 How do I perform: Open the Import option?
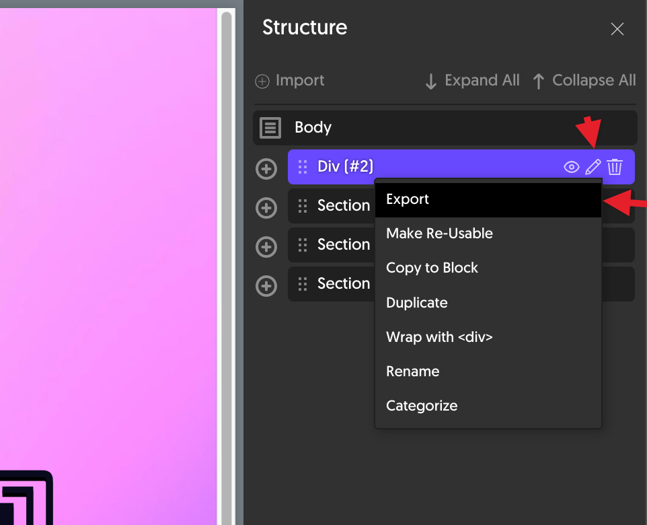[x=290, y=81]
